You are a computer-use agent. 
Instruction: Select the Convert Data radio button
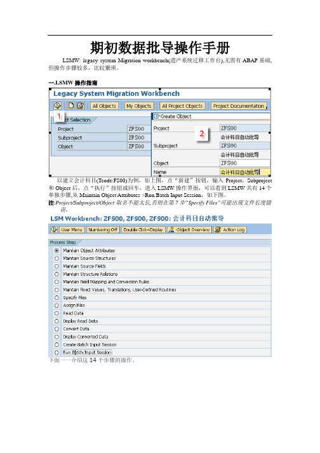pyautogui.click(x=57, y=328)
